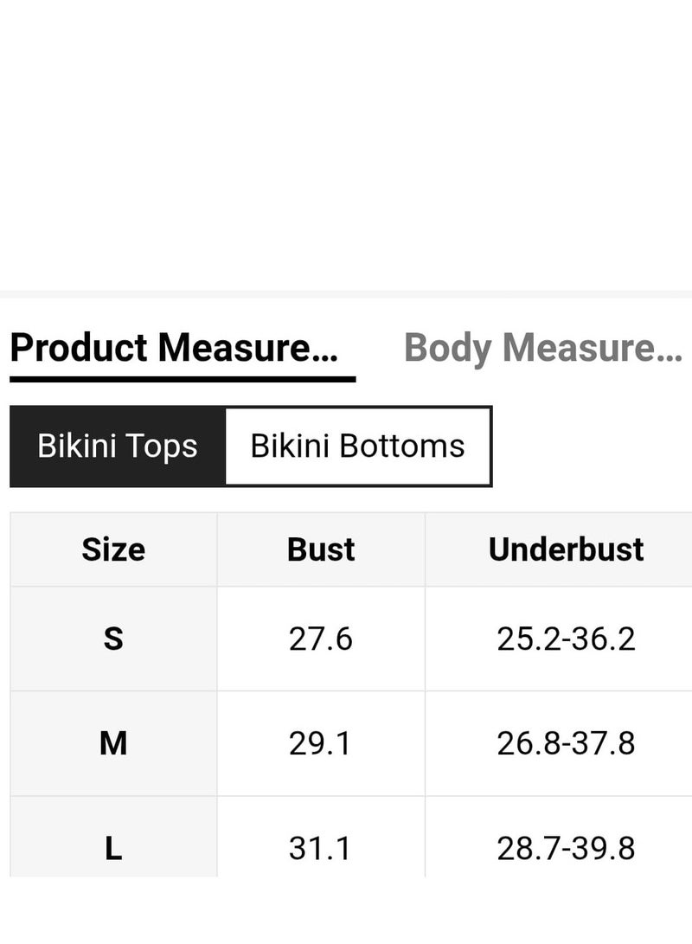692x944 pixels.
Task: Click the 27.6 bust value
Action: tap(321, 639)
